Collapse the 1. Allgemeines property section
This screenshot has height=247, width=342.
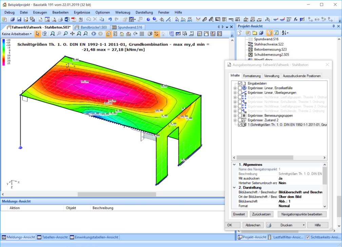tap(234, 165)
